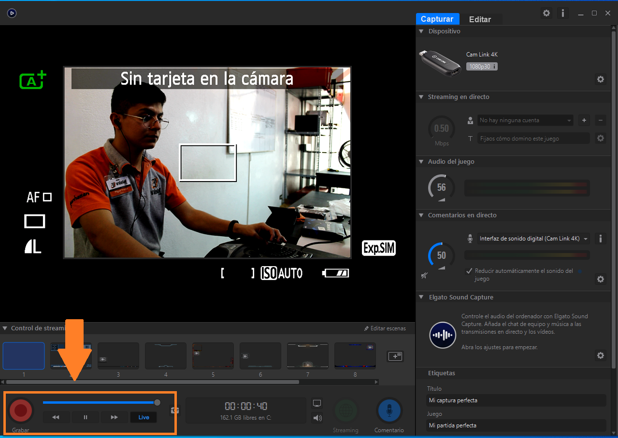Open Cam Link 4K device settings gear
The image size is (618, 438).
point(600,79)
